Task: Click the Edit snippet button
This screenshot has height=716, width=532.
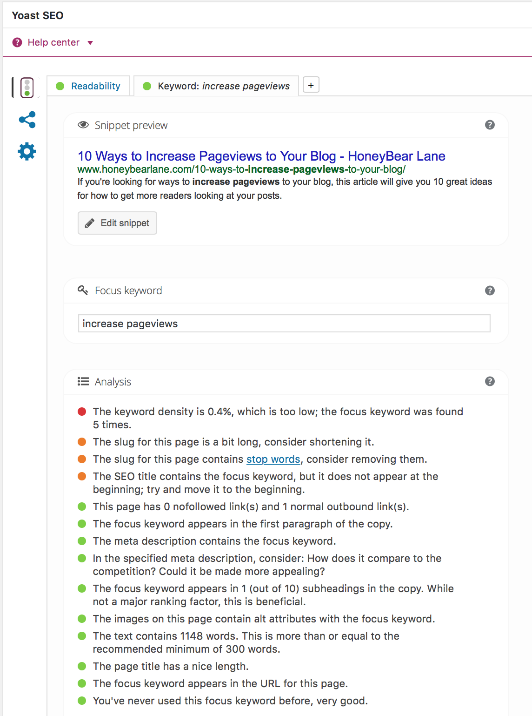Action: click(117, 223)
